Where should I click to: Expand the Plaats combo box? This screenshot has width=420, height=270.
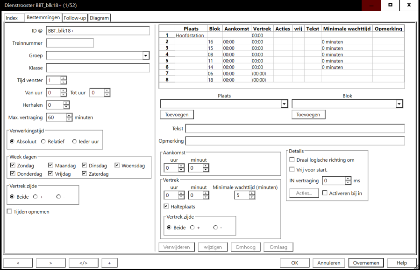[x=284, y=104]
